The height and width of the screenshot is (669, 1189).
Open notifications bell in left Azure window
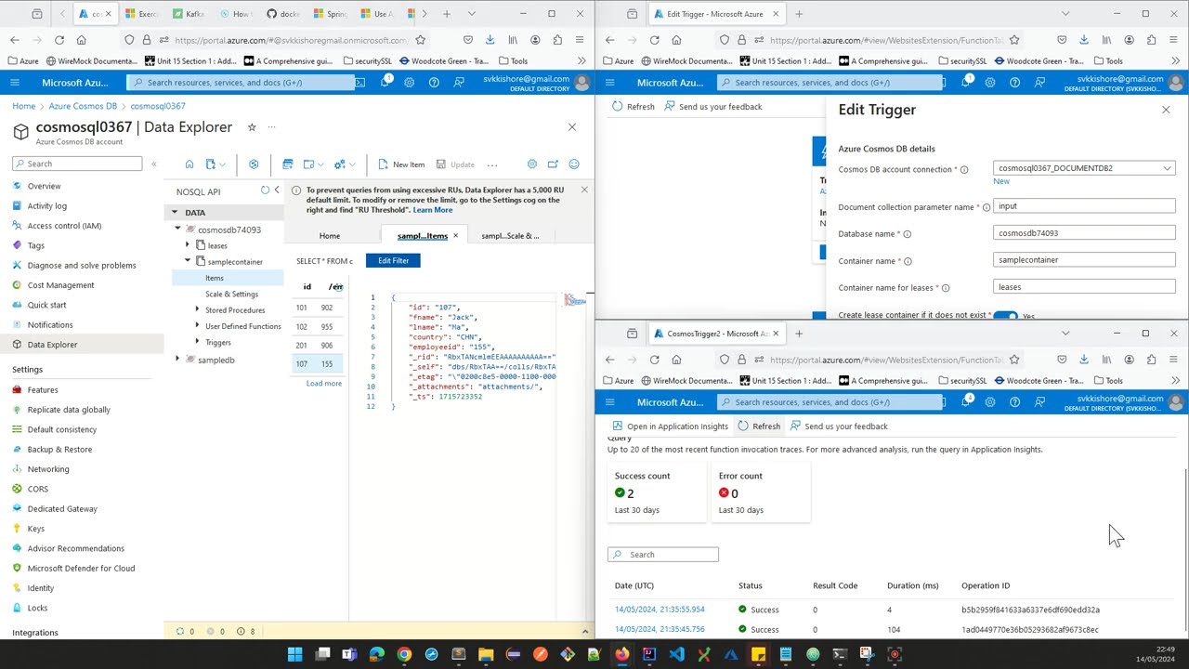[x=385, y=83]
